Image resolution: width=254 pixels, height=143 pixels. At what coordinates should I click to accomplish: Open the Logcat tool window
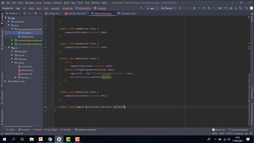(51, 130)
